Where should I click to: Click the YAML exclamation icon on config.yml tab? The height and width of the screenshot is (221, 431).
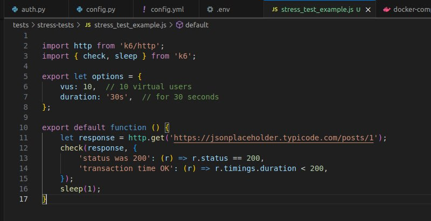144,9
